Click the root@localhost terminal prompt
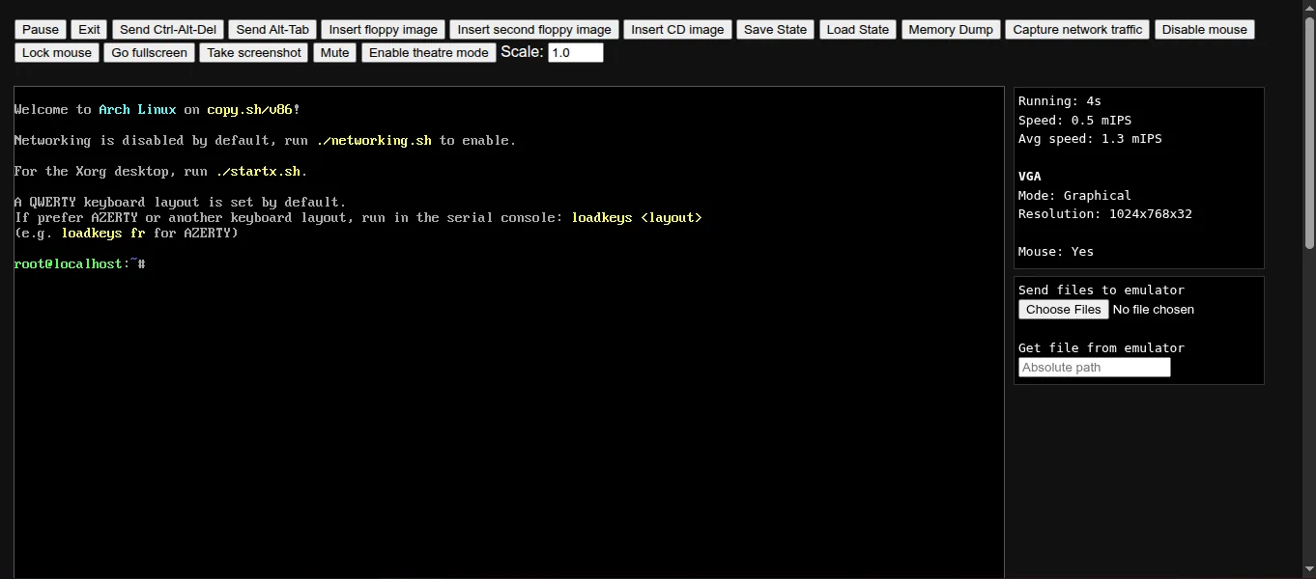This screenshot has width=1316, height=579. tap(79, 264)
